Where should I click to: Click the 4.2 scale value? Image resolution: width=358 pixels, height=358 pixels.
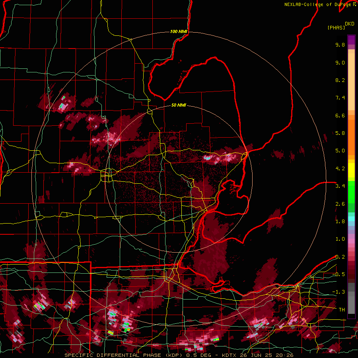click(340, 169)
